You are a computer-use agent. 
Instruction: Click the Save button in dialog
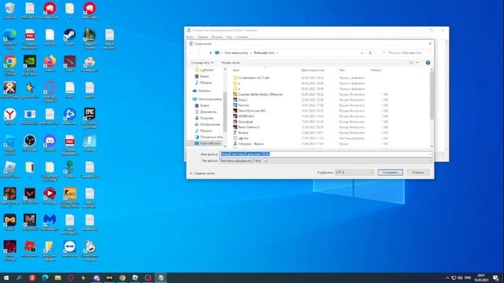[x=391, y=172]
